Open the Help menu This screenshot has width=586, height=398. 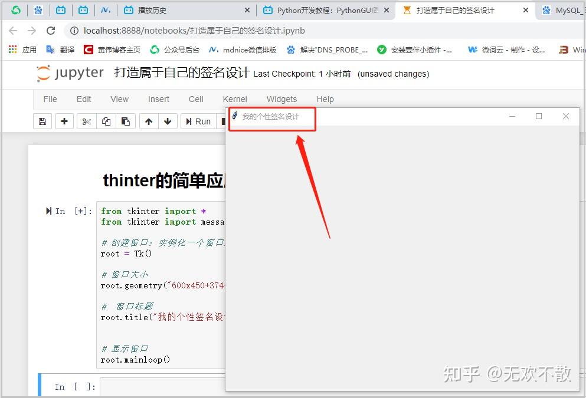pos(325,99)
